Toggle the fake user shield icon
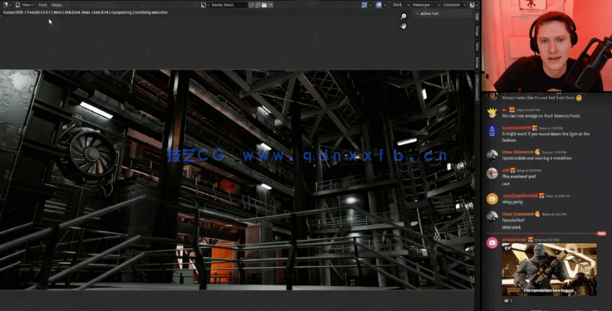 pyautogui.click(x=252, y=5)
